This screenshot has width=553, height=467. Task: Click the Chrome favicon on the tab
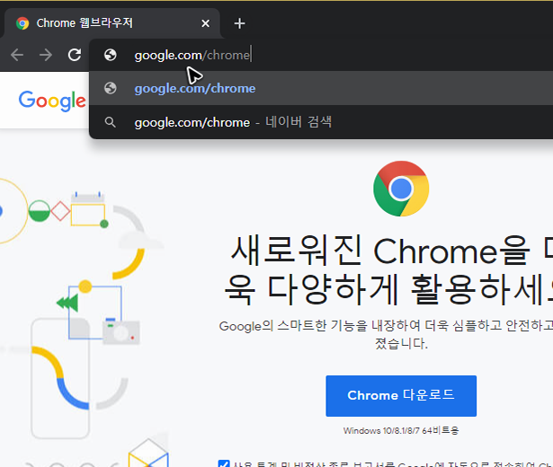pyautogui.click(x=22, y=23)
